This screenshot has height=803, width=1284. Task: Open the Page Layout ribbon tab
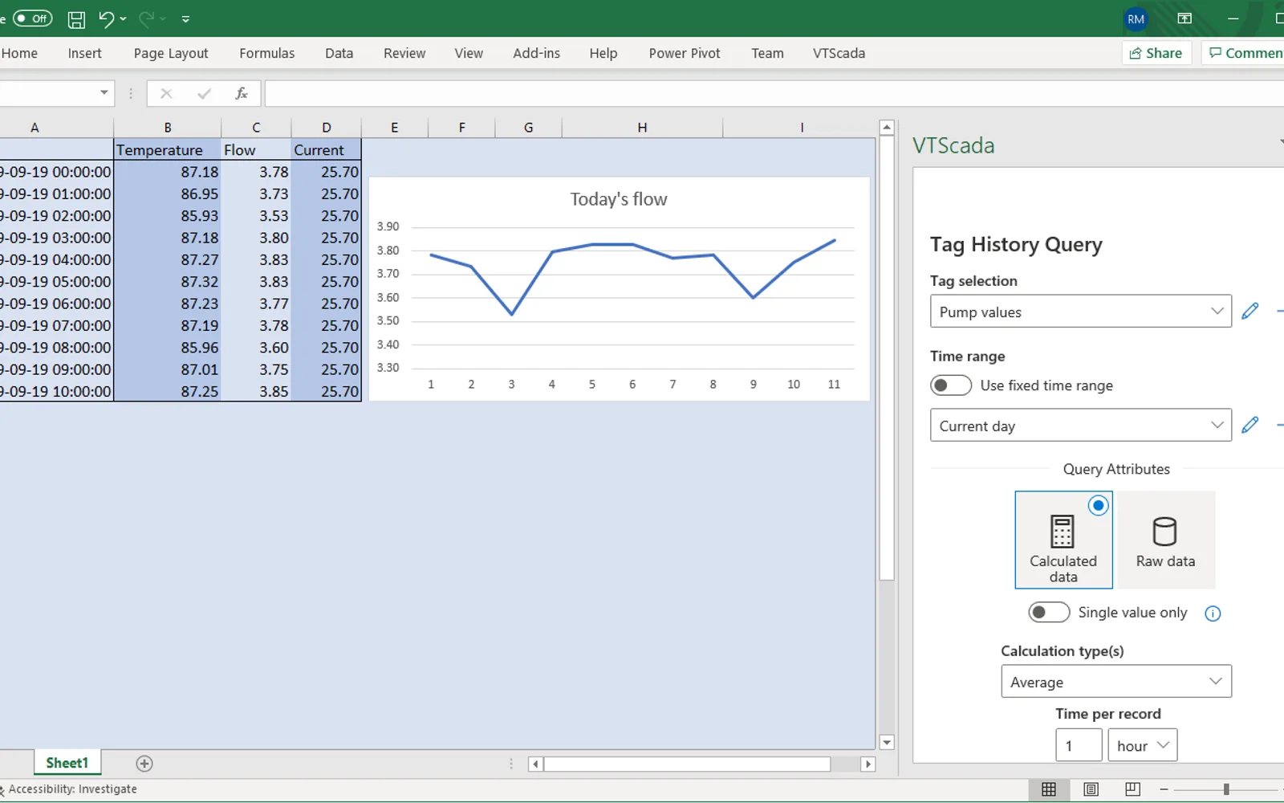pyautogui.click(x=171, y=53)
